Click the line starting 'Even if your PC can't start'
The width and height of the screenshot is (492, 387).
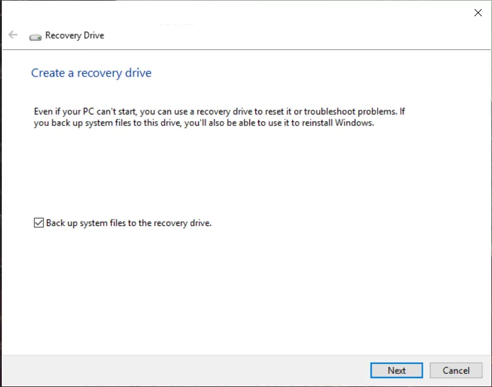point(219,112)
